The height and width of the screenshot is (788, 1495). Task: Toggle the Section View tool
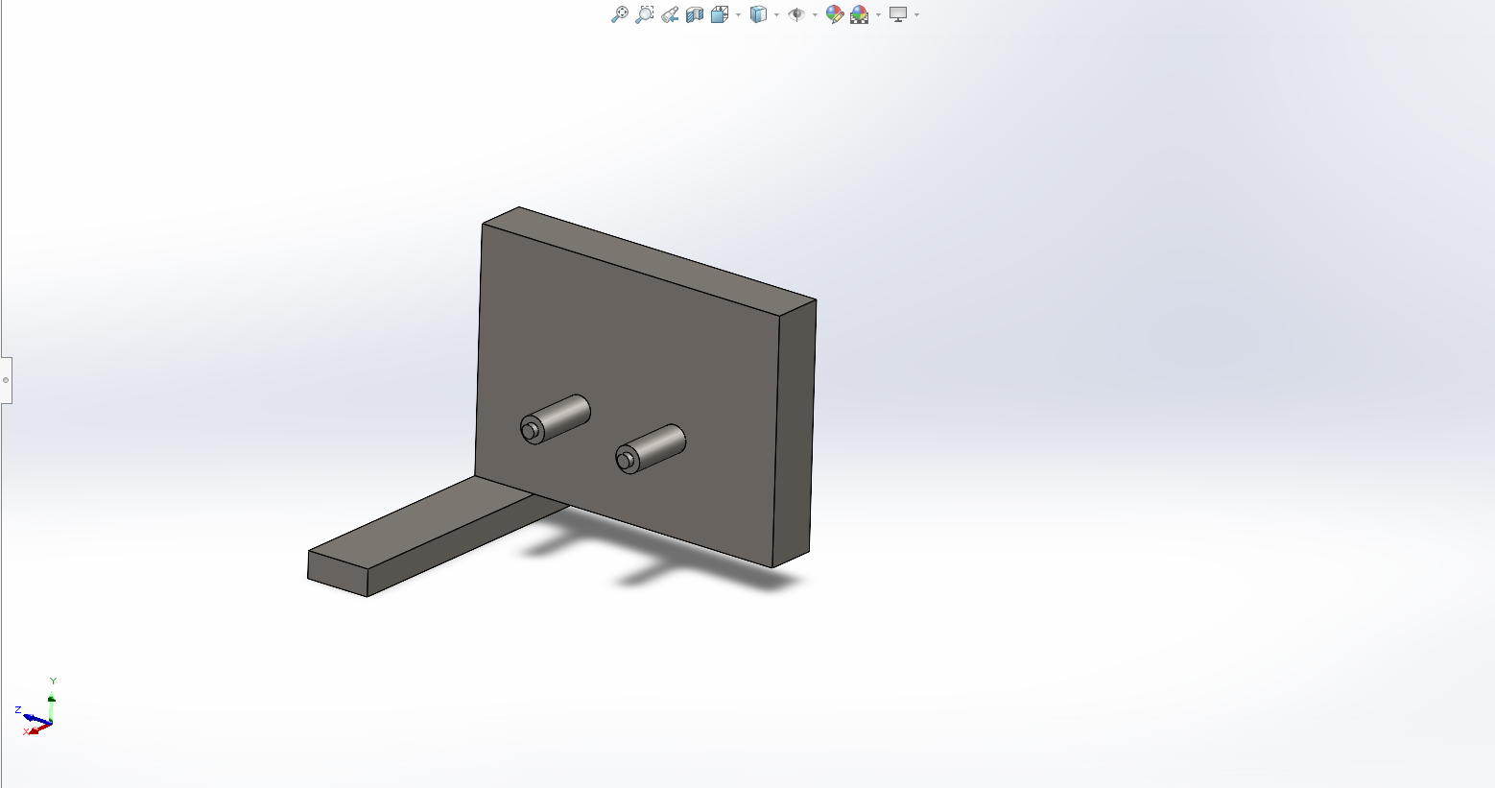point(695,14)
